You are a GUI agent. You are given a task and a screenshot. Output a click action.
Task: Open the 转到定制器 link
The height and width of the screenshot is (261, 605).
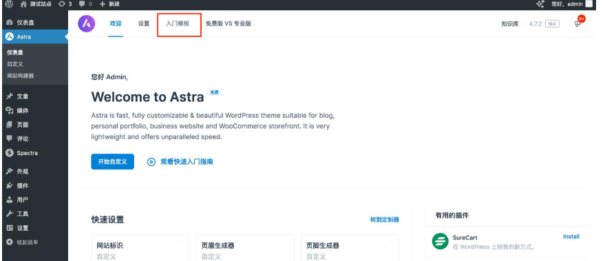(x=384, y=220)
